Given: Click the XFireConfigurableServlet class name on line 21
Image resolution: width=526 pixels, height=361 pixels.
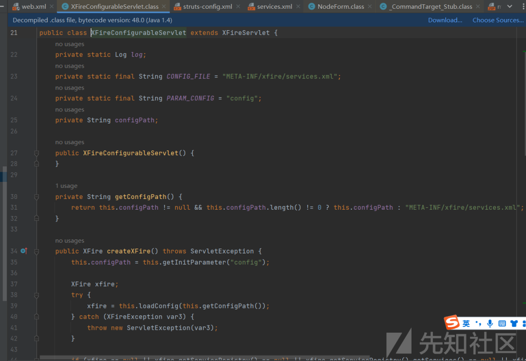Looking at the screenshot, I should click(138, 33).
